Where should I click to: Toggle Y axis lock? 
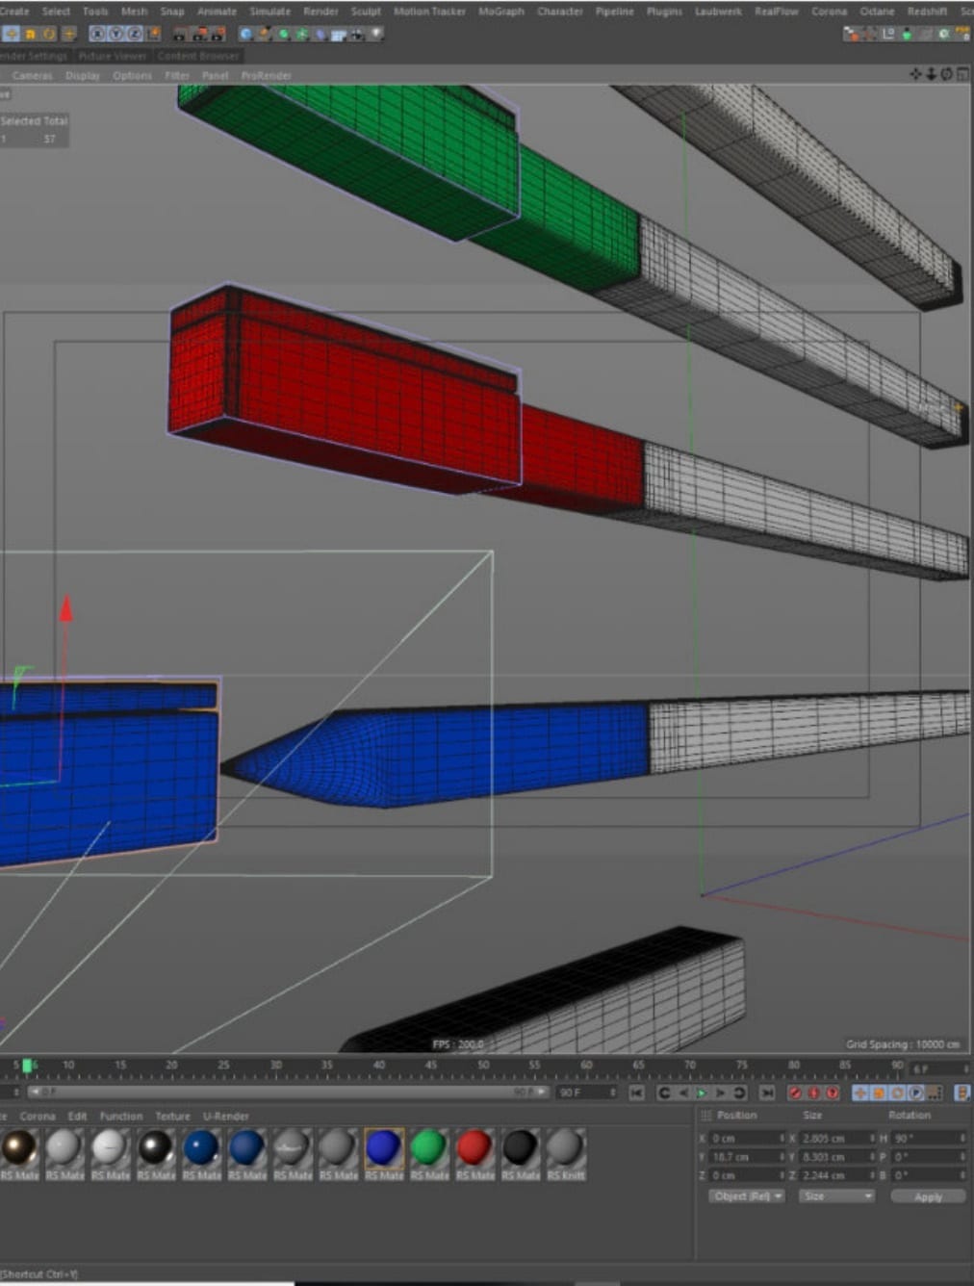click(x=115, y=34)
